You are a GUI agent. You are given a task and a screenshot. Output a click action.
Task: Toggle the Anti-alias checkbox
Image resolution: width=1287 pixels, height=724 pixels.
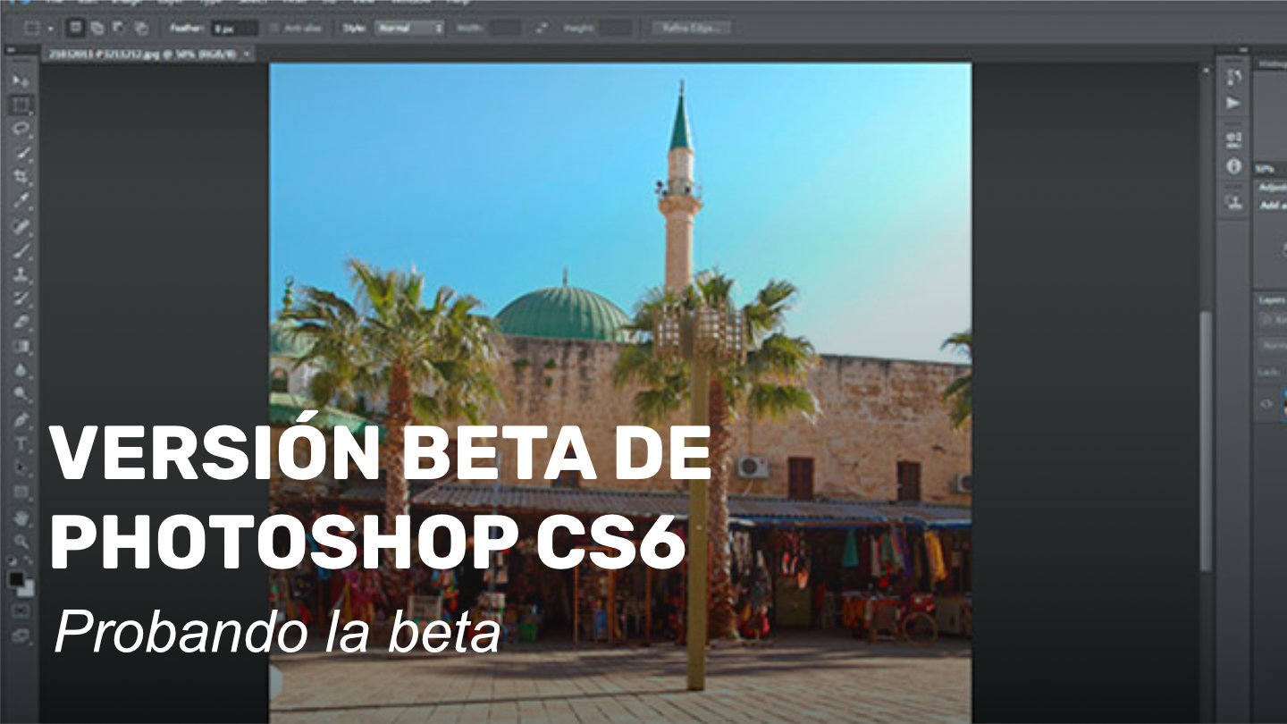[x=274, y=28]
